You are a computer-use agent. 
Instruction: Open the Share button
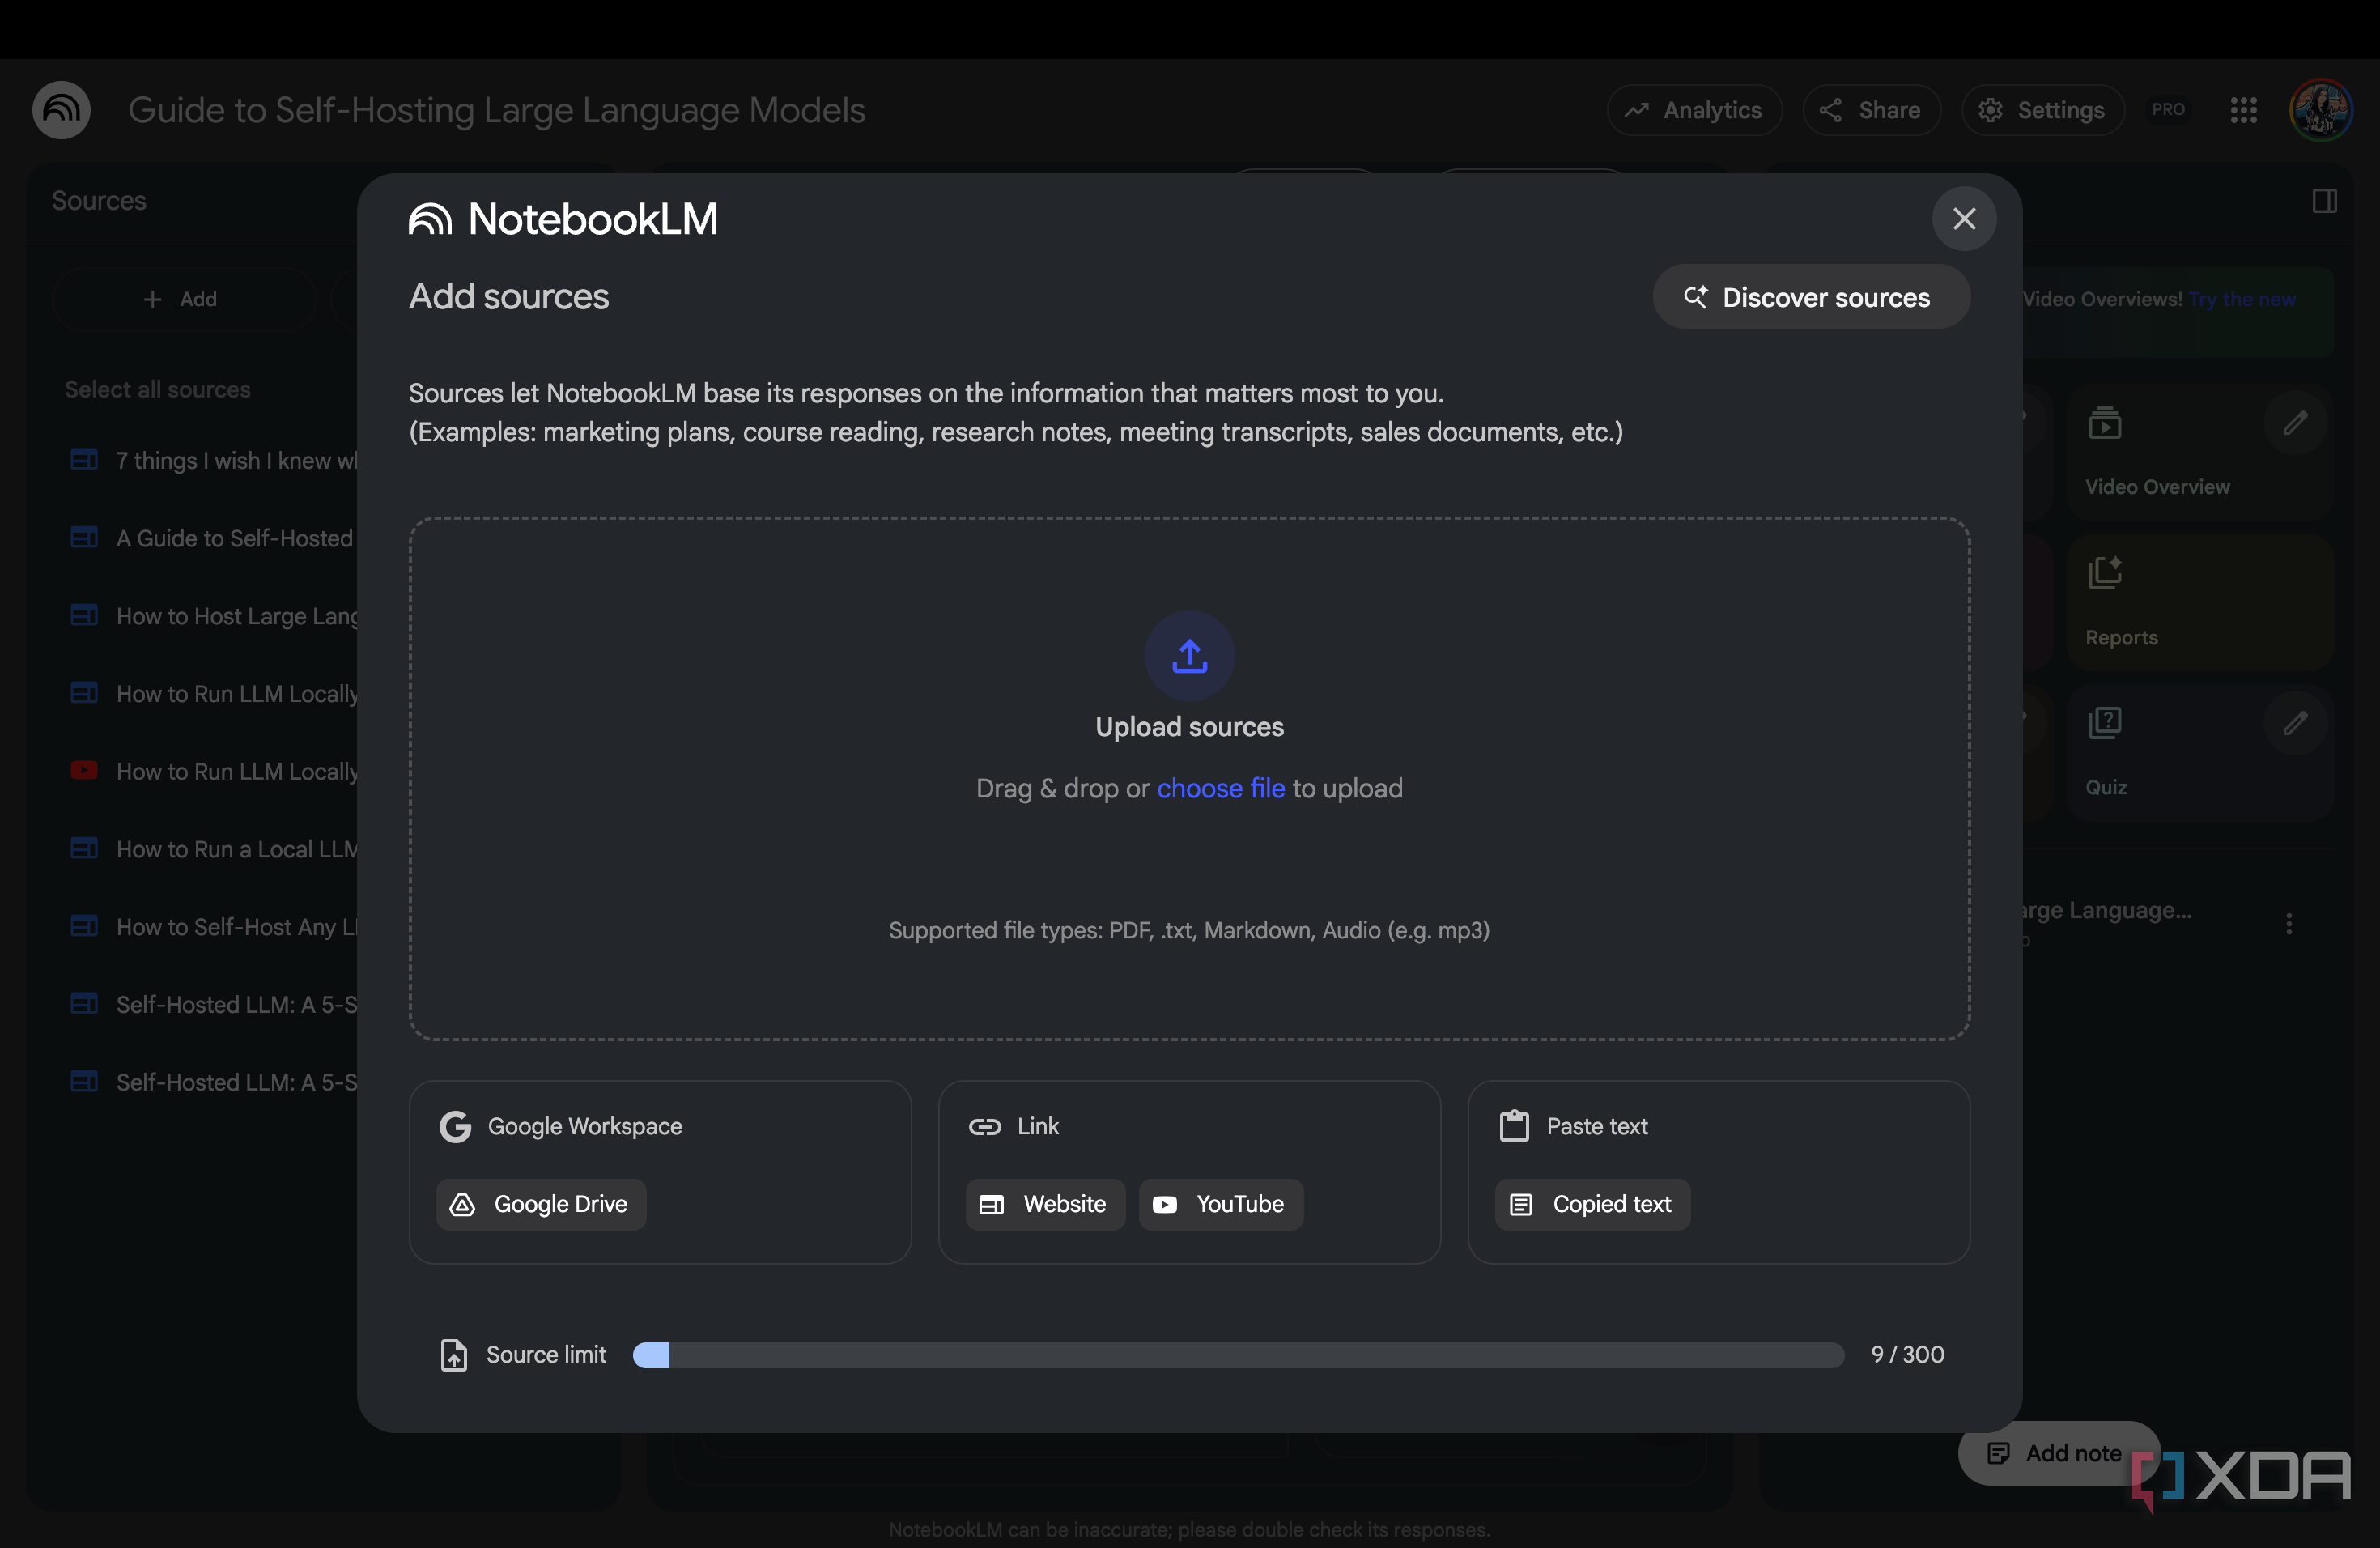tap(1871, 110)
